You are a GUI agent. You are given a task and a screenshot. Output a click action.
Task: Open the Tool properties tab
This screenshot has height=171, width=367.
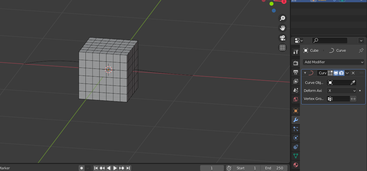point(296,52)
